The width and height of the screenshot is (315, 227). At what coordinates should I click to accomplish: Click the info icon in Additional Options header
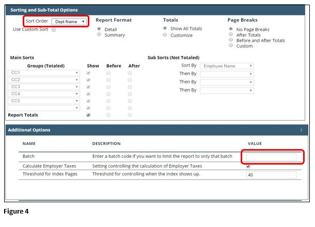click(301, 130)
